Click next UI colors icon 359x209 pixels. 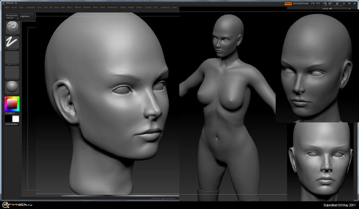click(331, 4)
